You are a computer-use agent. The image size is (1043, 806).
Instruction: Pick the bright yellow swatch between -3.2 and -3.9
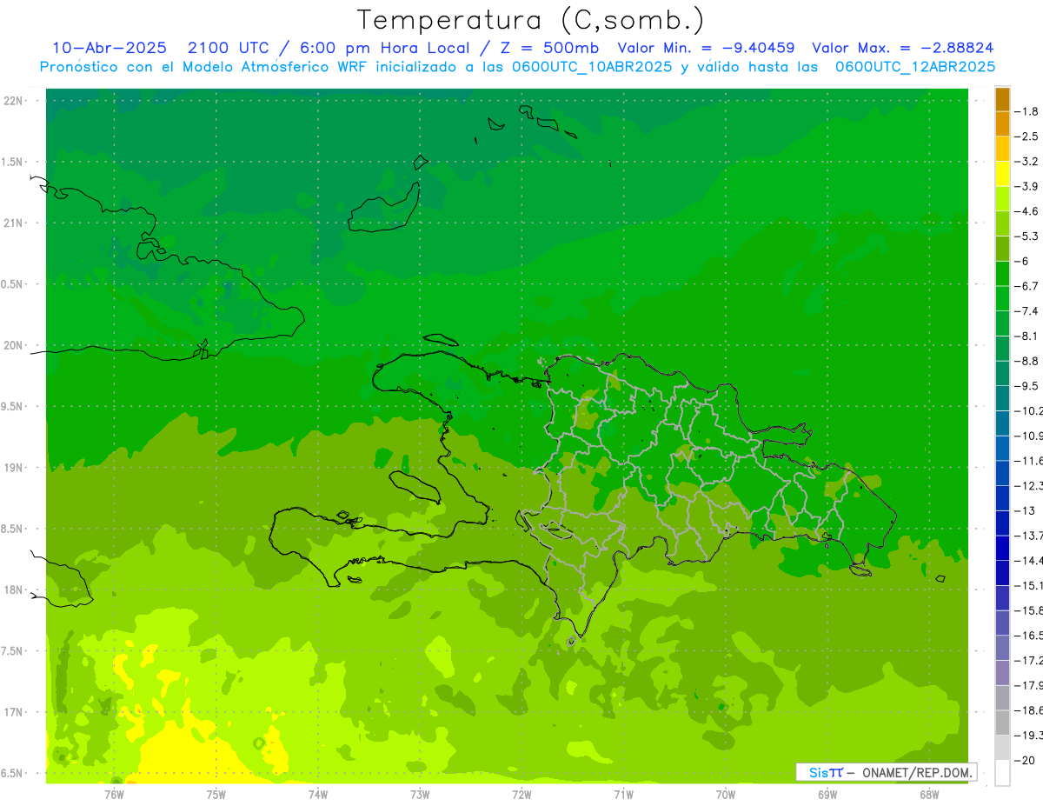tap(1003, 174)
